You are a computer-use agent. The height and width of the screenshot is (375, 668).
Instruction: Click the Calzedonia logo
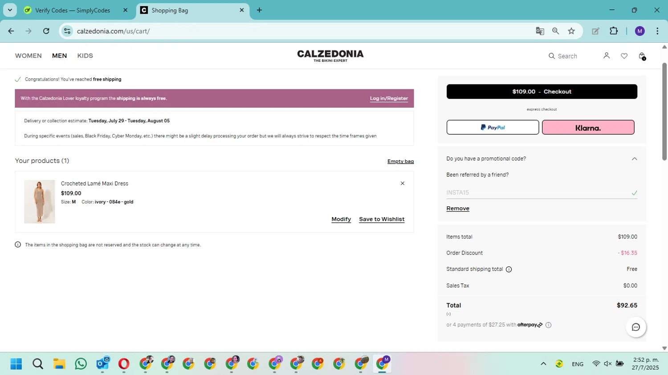330,56
